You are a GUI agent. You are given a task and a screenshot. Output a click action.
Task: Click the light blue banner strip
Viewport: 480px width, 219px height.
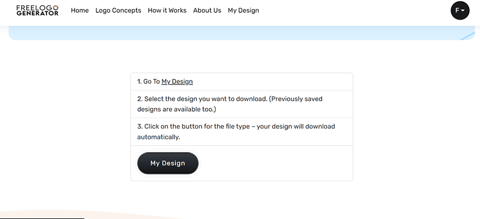point(242,33)
